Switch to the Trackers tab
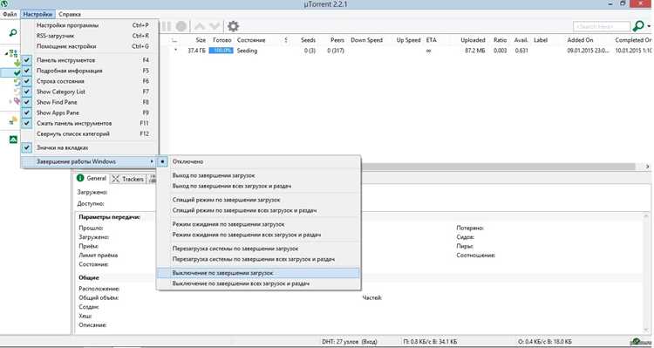The height and width of the screenshot is (348, 654). [x=128, y=179]
